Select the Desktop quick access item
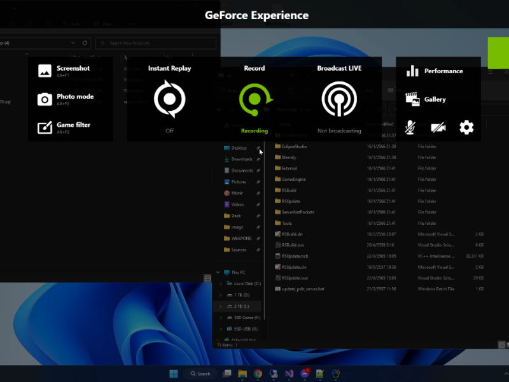 click(239, 148)
